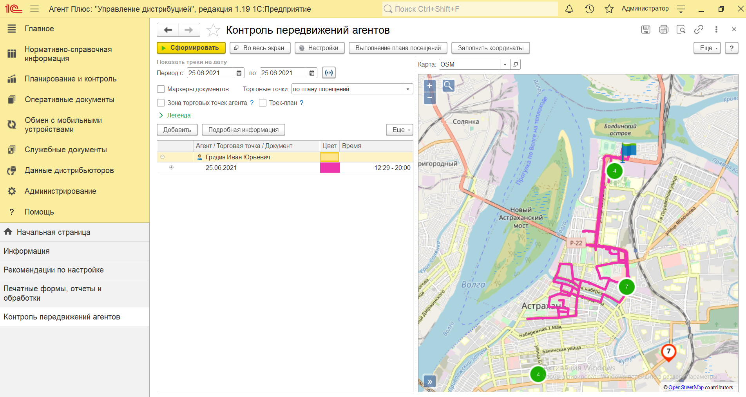The height and width of the screenshot is (397, 746).
Task: Add this form to favorites star
Action: coord(213,30)
